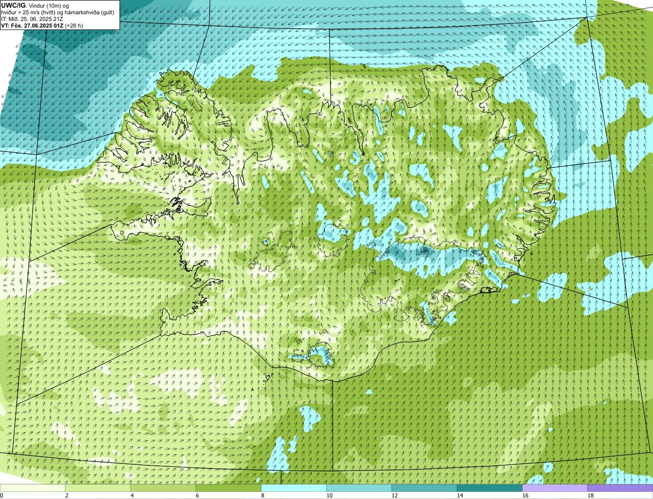653x499 pixels.
Task: Click the "6" label on the color scale
Action: (x=197, y=495)
